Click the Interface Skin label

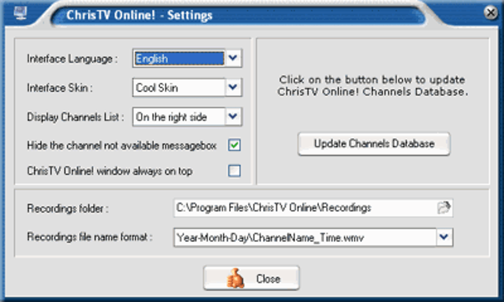(x=60, y=88)
